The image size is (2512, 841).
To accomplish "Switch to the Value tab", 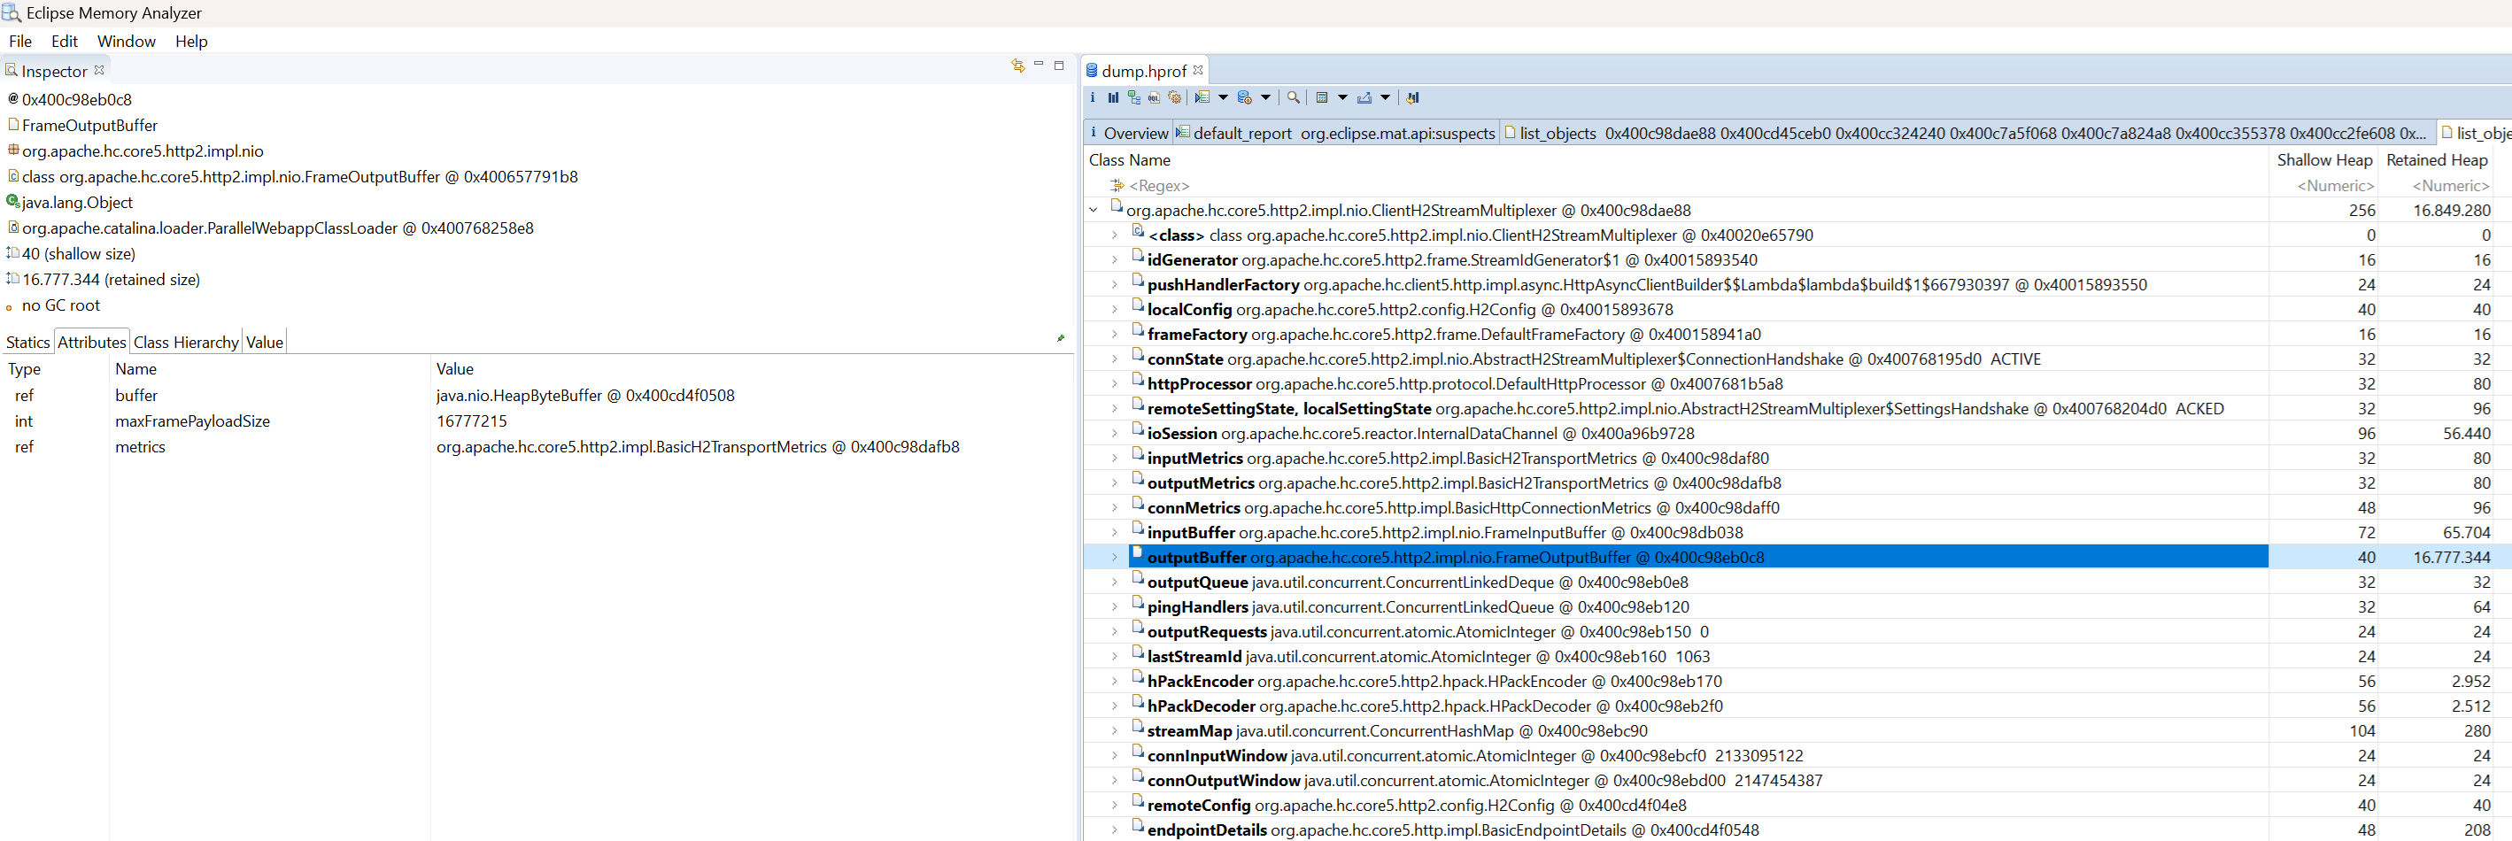I will coord(264,342).
